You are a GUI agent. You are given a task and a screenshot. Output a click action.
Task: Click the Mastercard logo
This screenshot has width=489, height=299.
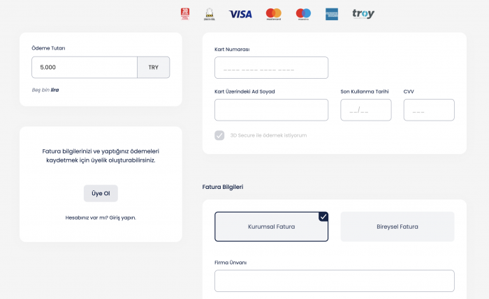(x=274, y=14)
